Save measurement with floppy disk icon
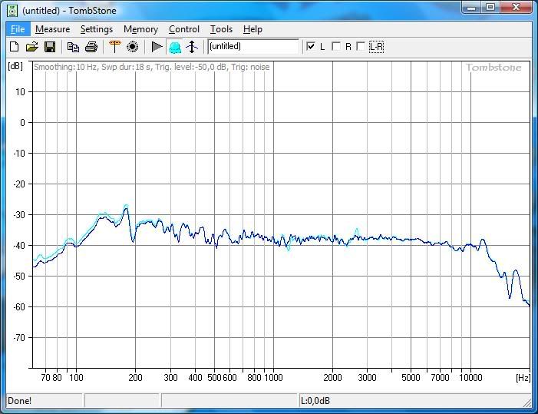 coord(49,47)
